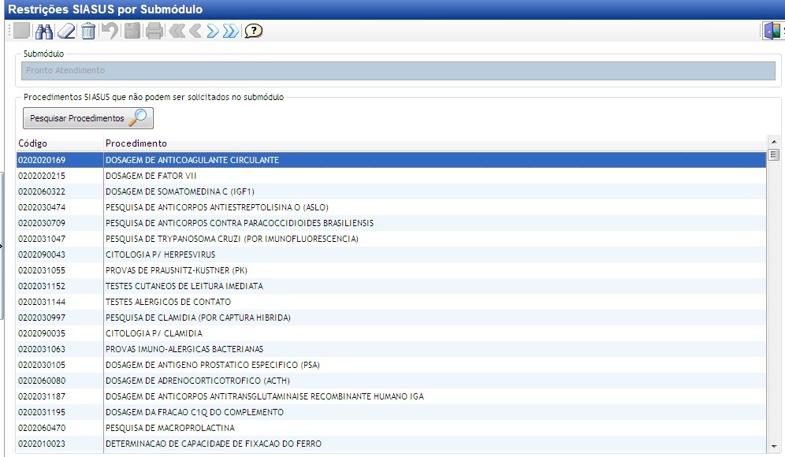Image resolution: width=785 pixels, height=457 pixels.
Task: Select DOSAGEM DE ANTIGENO PROSTATICO ESPECIFICO (PSA)
Action: click(x=391, y=365)
